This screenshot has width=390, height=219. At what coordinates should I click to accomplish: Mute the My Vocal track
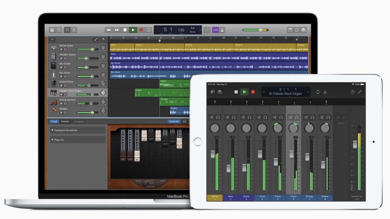[x=61, y=76]
